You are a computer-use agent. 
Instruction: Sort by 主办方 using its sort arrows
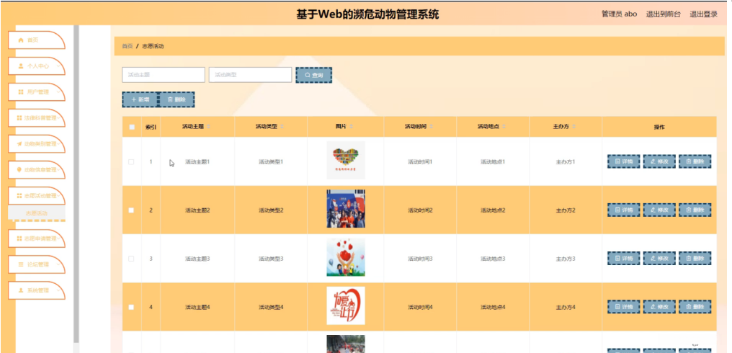click(x=573, y=127)
